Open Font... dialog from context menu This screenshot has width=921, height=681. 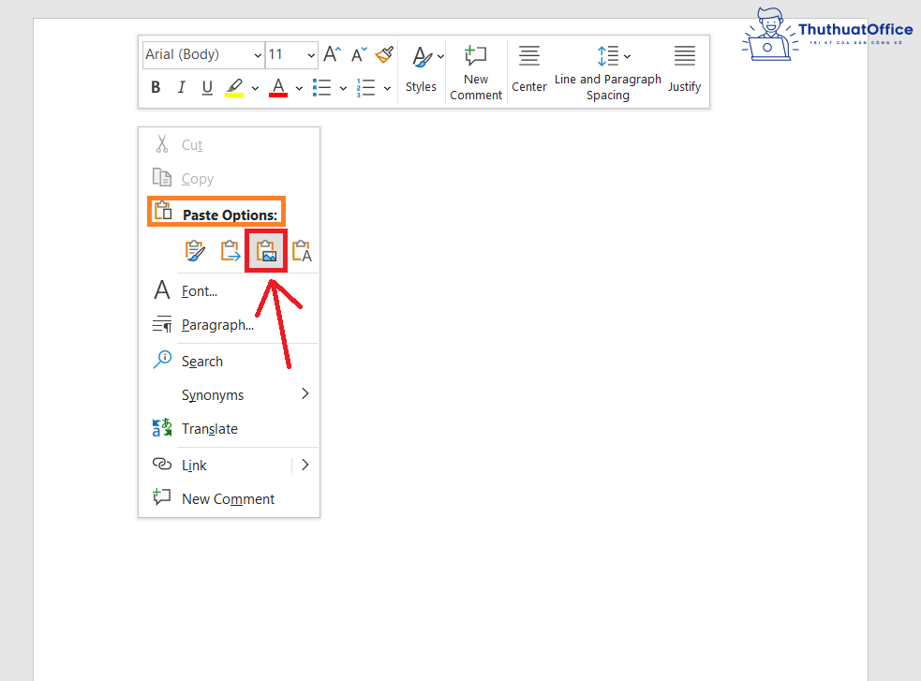[x=229, y=291]
